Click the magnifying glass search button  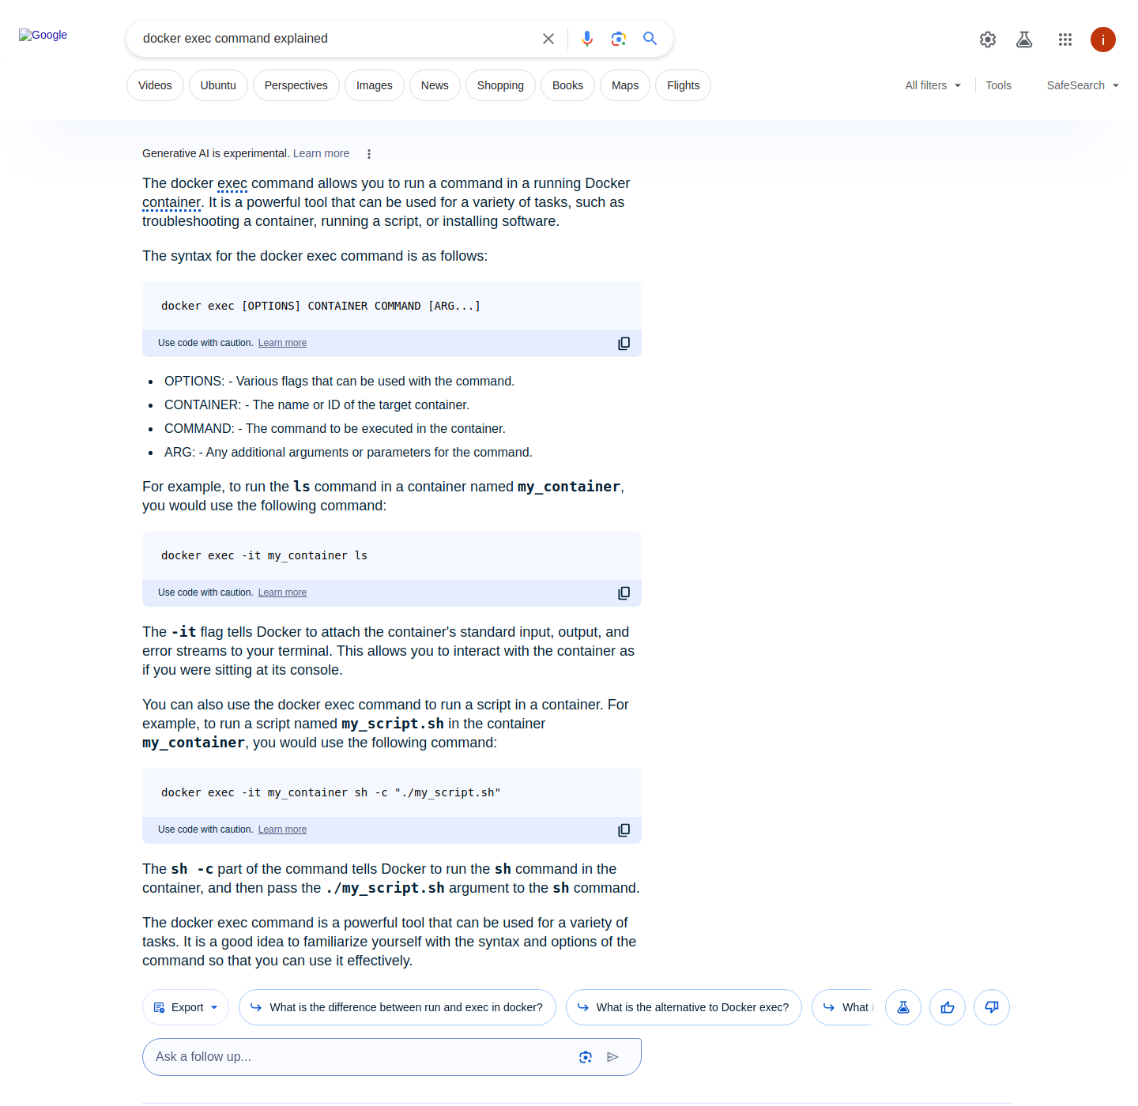tap(650, 39)
